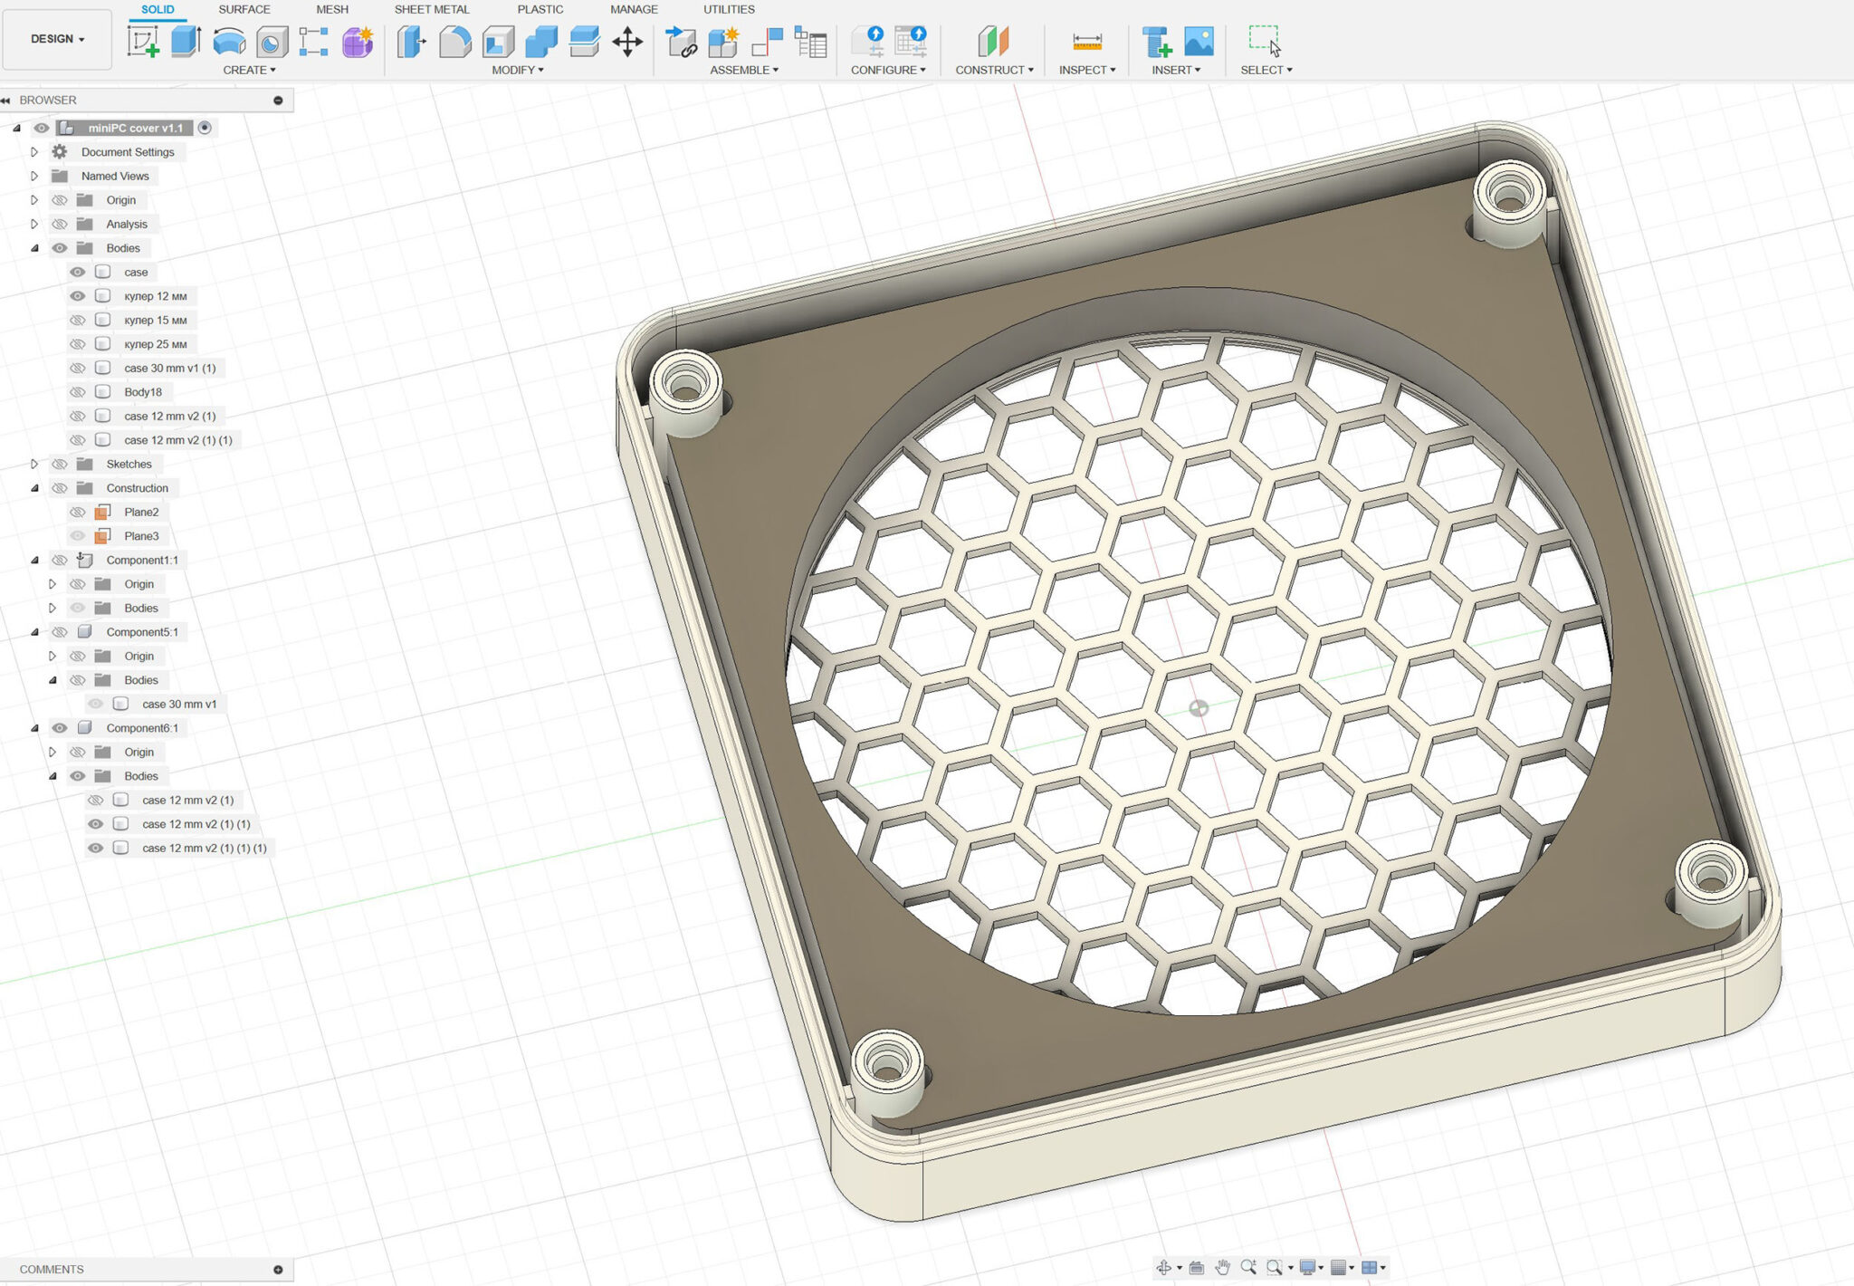
Task: Show the 'кулер 15 мм' body
Action: coord(78,320)
